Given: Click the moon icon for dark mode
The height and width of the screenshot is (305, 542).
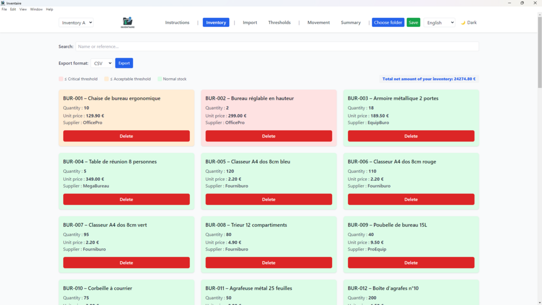Looking at the screenshot, I should [x=463, y=23].
